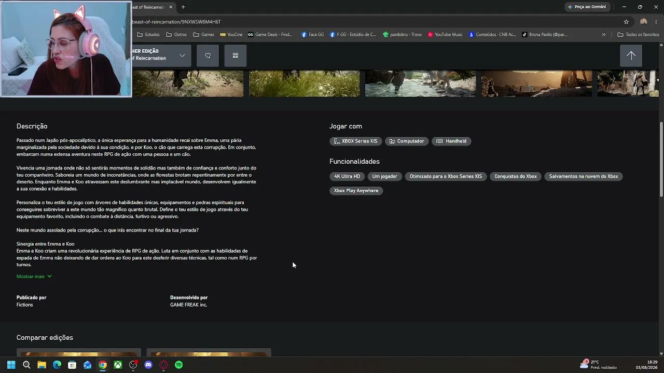Open Microsoft Store from the taskbar

point(72,365)
